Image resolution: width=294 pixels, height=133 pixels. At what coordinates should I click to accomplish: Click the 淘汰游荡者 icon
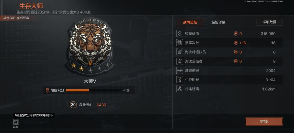180,61
